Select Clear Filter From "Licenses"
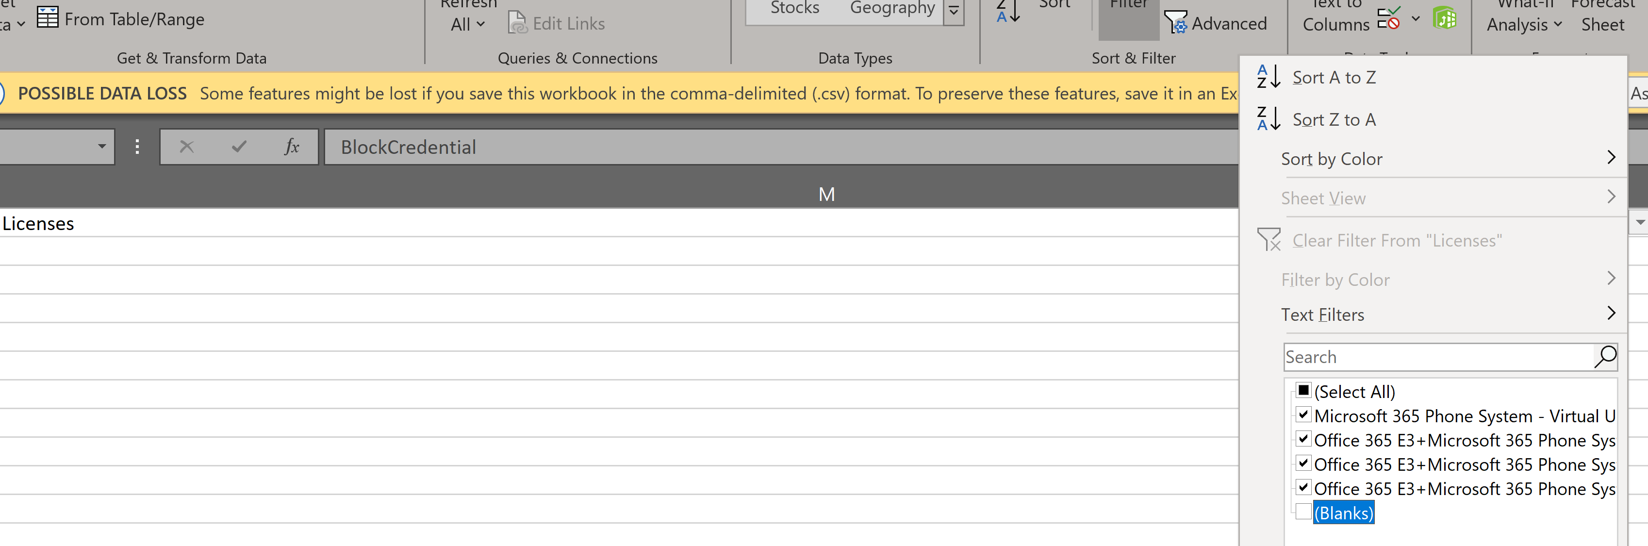1648x546 pixels. click(1433, 241)
